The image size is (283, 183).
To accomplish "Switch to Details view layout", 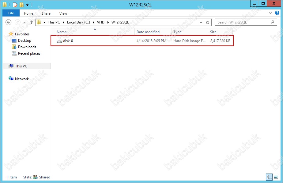I will coord(269,177).
